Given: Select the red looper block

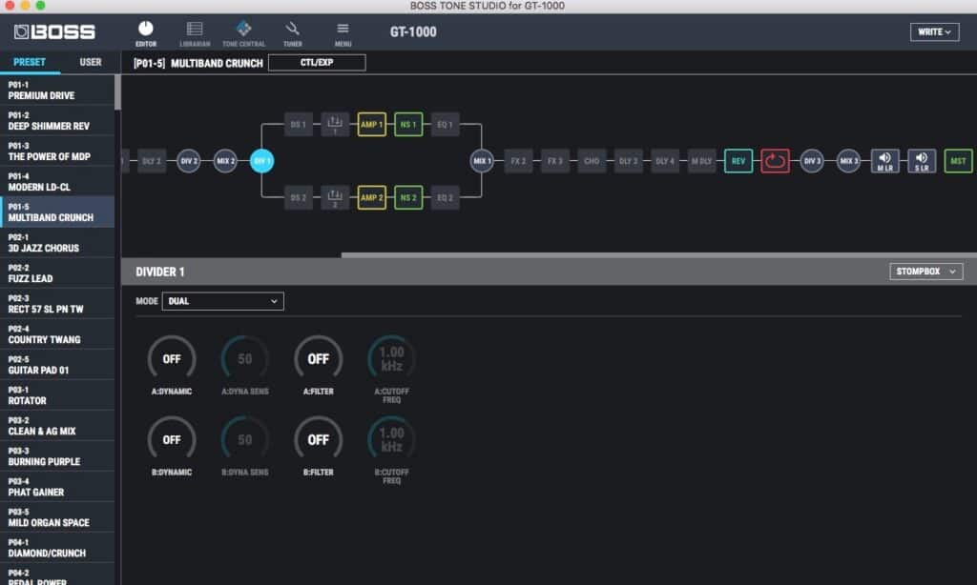Looking at the screenshot, I should pos(775,161).
